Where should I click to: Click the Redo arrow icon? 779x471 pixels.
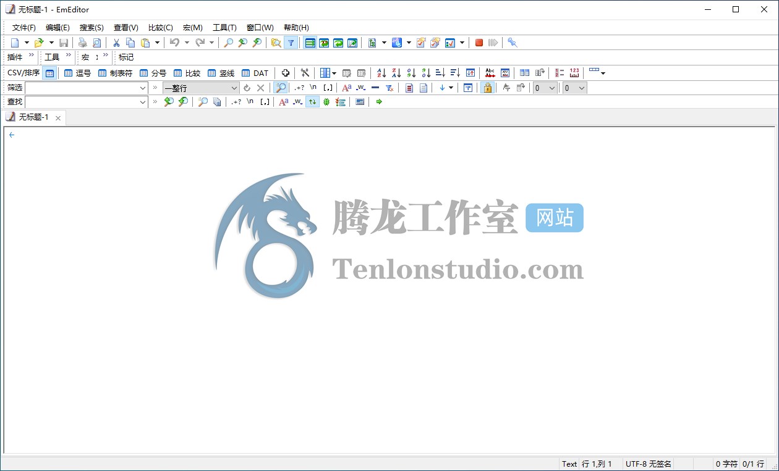point(200,43)
